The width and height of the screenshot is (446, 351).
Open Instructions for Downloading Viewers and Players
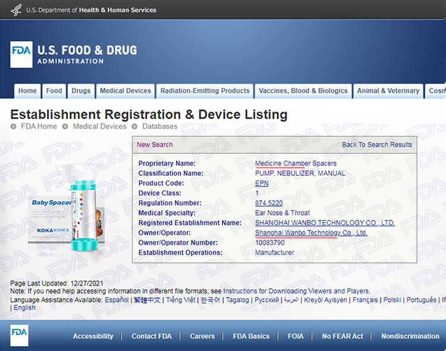point(297,291)
